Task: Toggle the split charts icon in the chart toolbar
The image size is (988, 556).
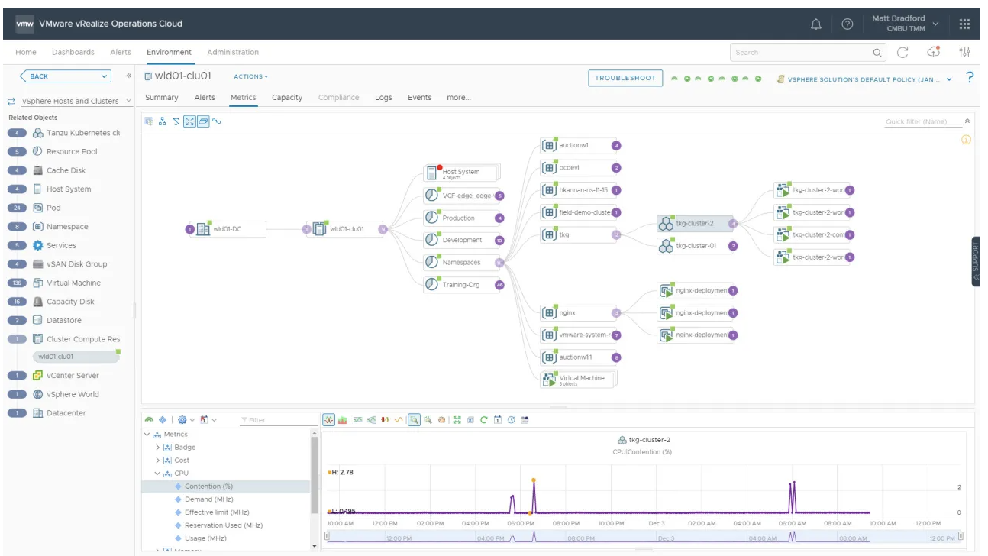Action: [x=328, y=420]
